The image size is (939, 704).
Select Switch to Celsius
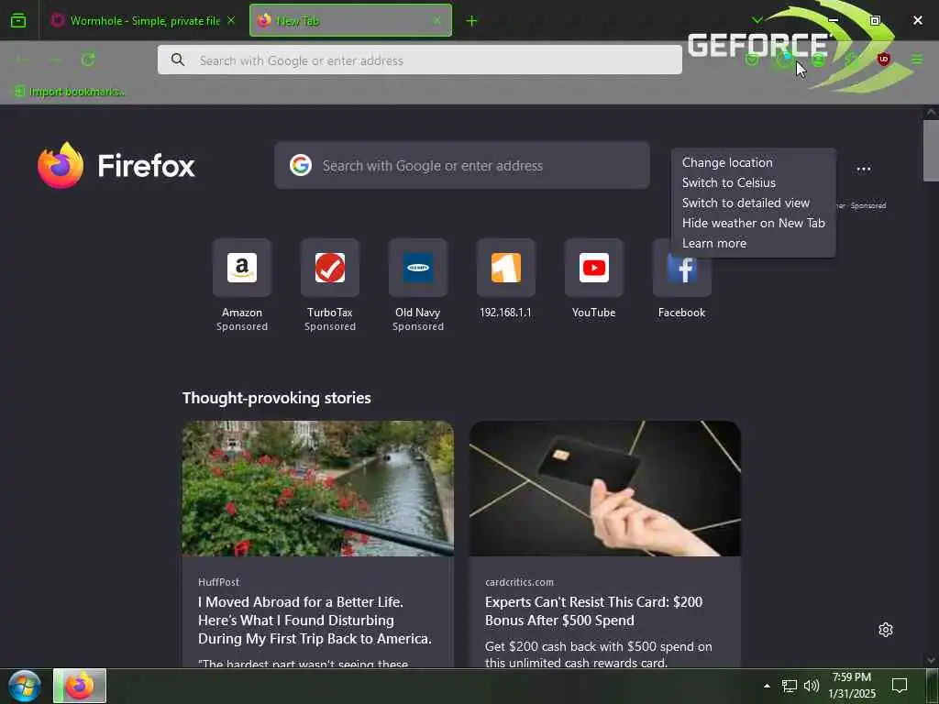click(x=728, y=182)
